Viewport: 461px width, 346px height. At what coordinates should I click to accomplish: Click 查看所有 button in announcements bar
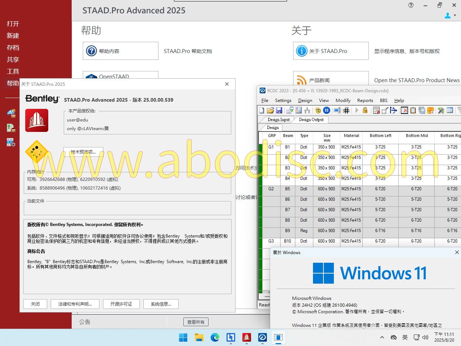[x=196, y=322]
